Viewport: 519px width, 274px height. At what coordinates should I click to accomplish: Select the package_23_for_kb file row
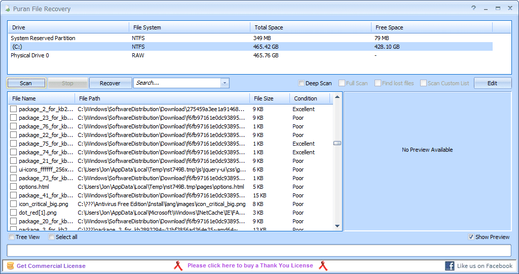pos(170,118)
